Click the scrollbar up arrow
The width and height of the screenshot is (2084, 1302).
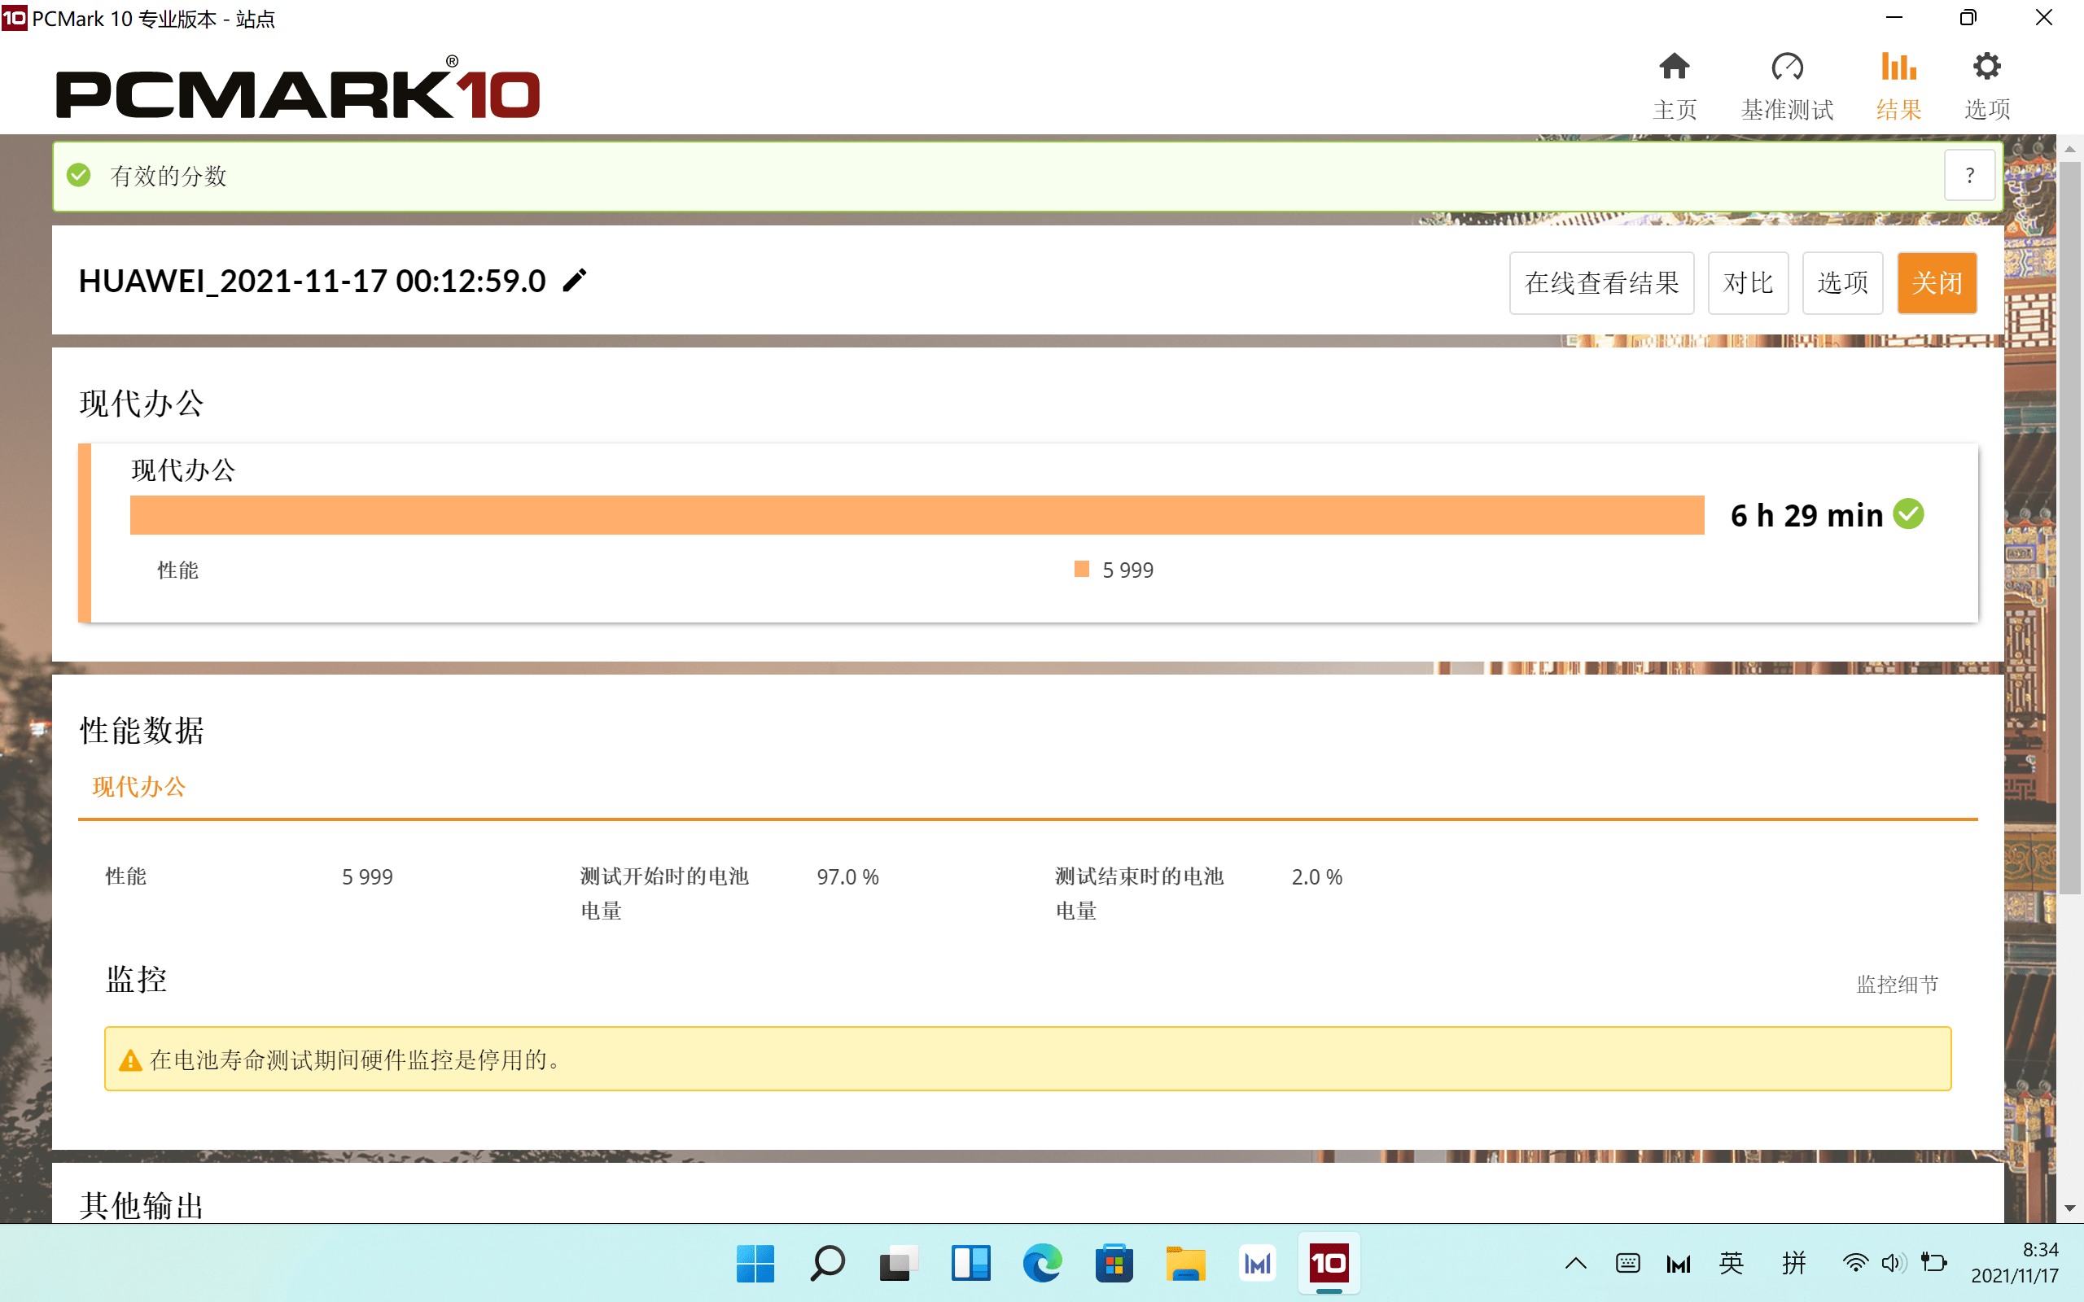pyautogui.click(x=2069, y=149)
